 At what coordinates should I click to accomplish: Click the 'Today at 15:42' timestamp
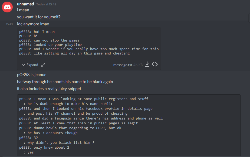point(46,4)
